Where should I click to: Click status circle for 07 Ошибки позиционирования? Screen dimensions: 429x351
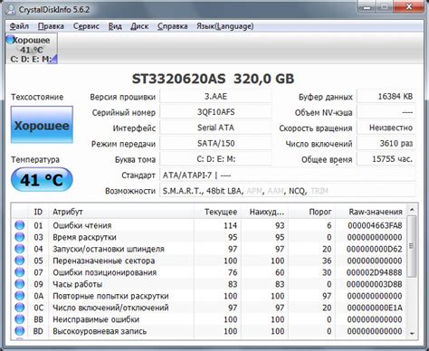click(x=20, y=272)
